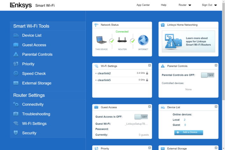Viewport: 225px width, 150px height.
Task: Click the External Storage drive icon
Action: (16, 83)
